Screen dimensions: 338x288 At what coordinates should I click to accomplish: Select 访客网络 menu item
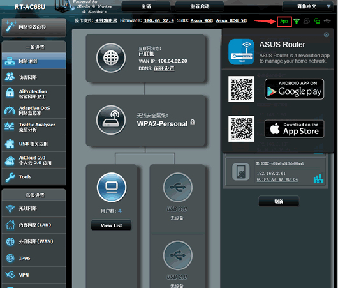(x=34, y=77)
